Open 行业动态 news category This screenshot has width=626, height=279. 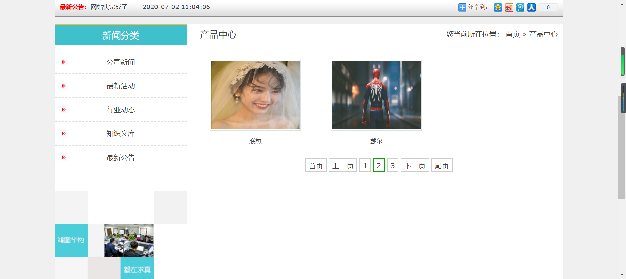[x=121, y=110]
